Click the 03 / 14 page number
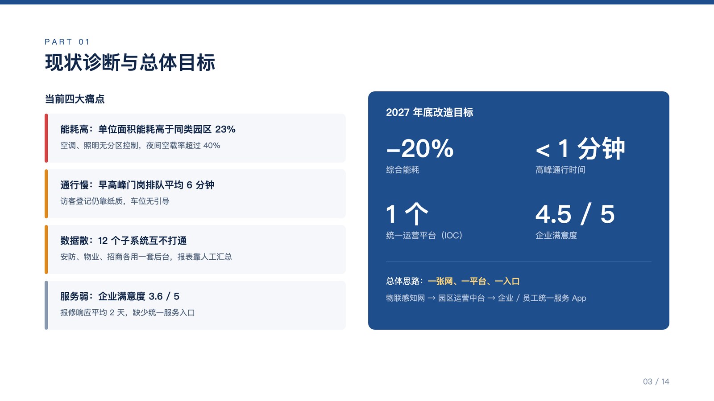The image size is (714, 401). click(x=656, y=381)
